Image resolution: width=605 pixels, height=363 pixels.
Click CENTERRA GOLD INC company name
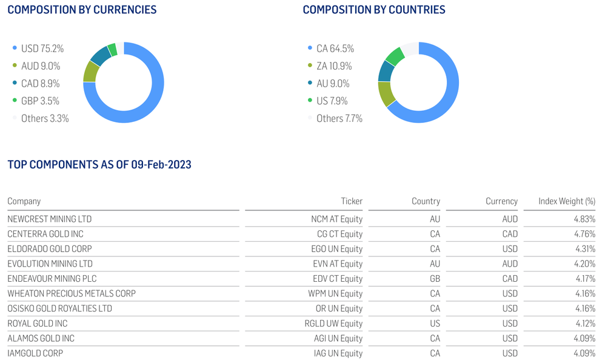tap(45, 234)
